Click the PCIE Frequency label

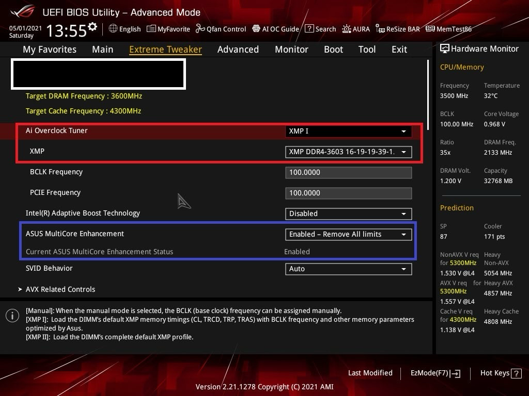55,193
